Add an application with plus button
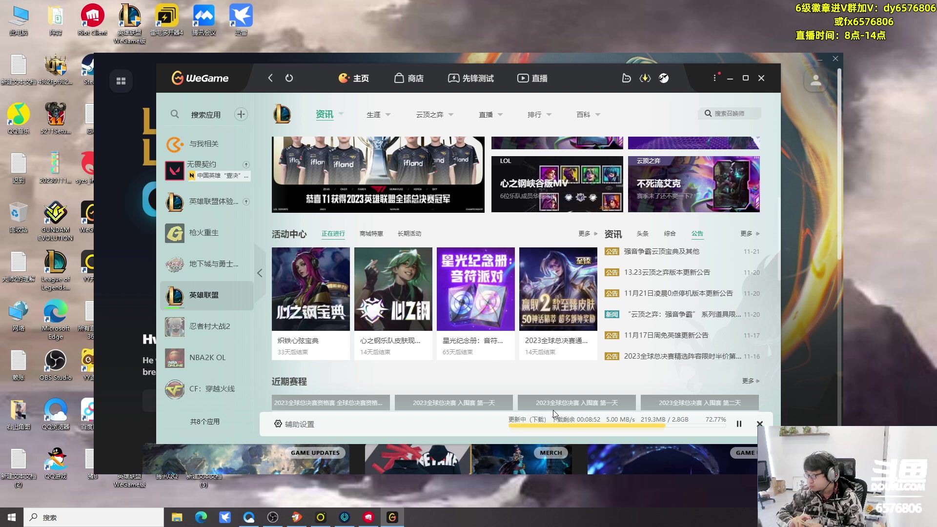The height and width of the screenshot is (527, 937). [x=241, y=114]
